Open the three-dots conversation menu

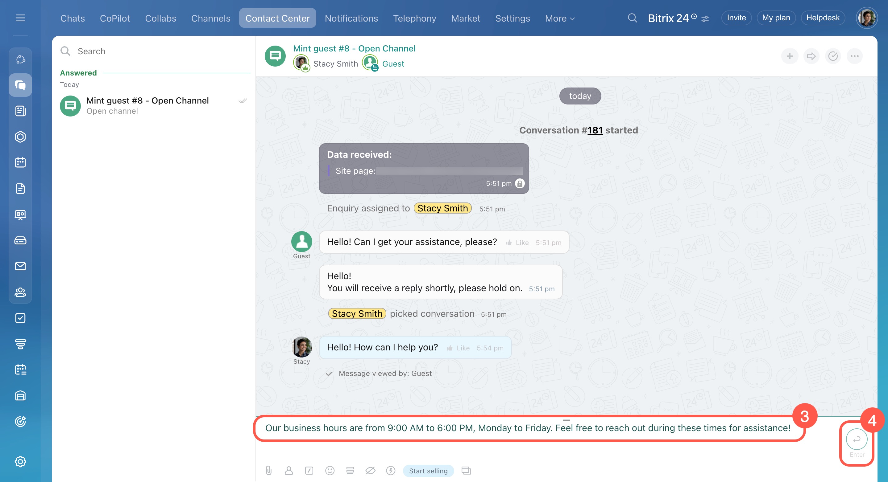pos(854,56)
